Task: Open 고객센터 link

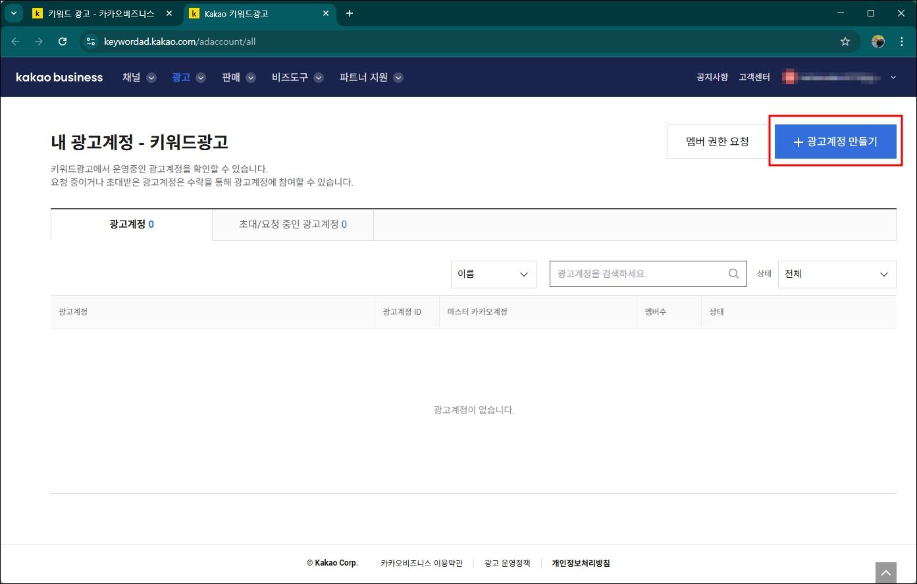Action: point(754,78)
